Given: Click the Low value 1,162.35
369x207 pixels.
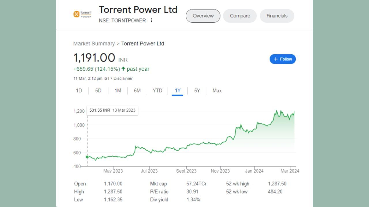Looking at the screenshot, I should pyautogui.click(x=113, y=200).
